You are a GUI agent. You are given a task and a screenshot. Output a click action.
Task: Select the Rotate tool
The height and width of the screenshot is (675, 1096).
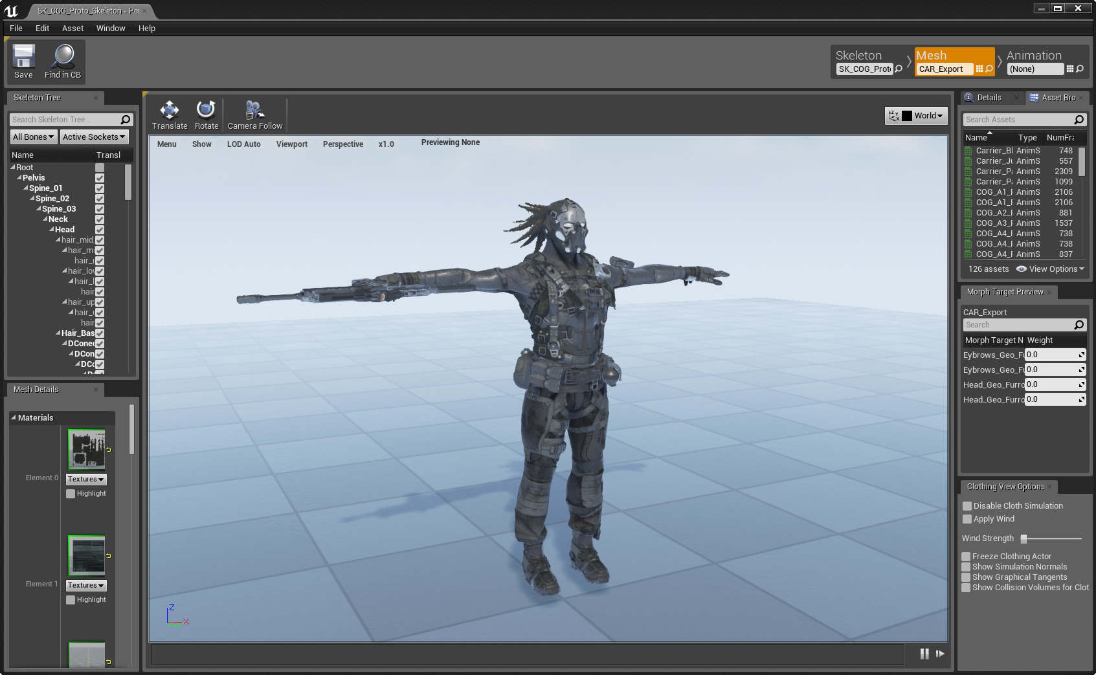click(x=206, y=110)
